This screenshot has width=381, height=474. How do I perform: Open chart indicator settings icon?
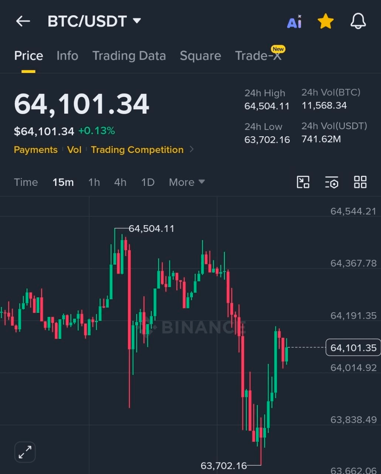coord(331,182)
